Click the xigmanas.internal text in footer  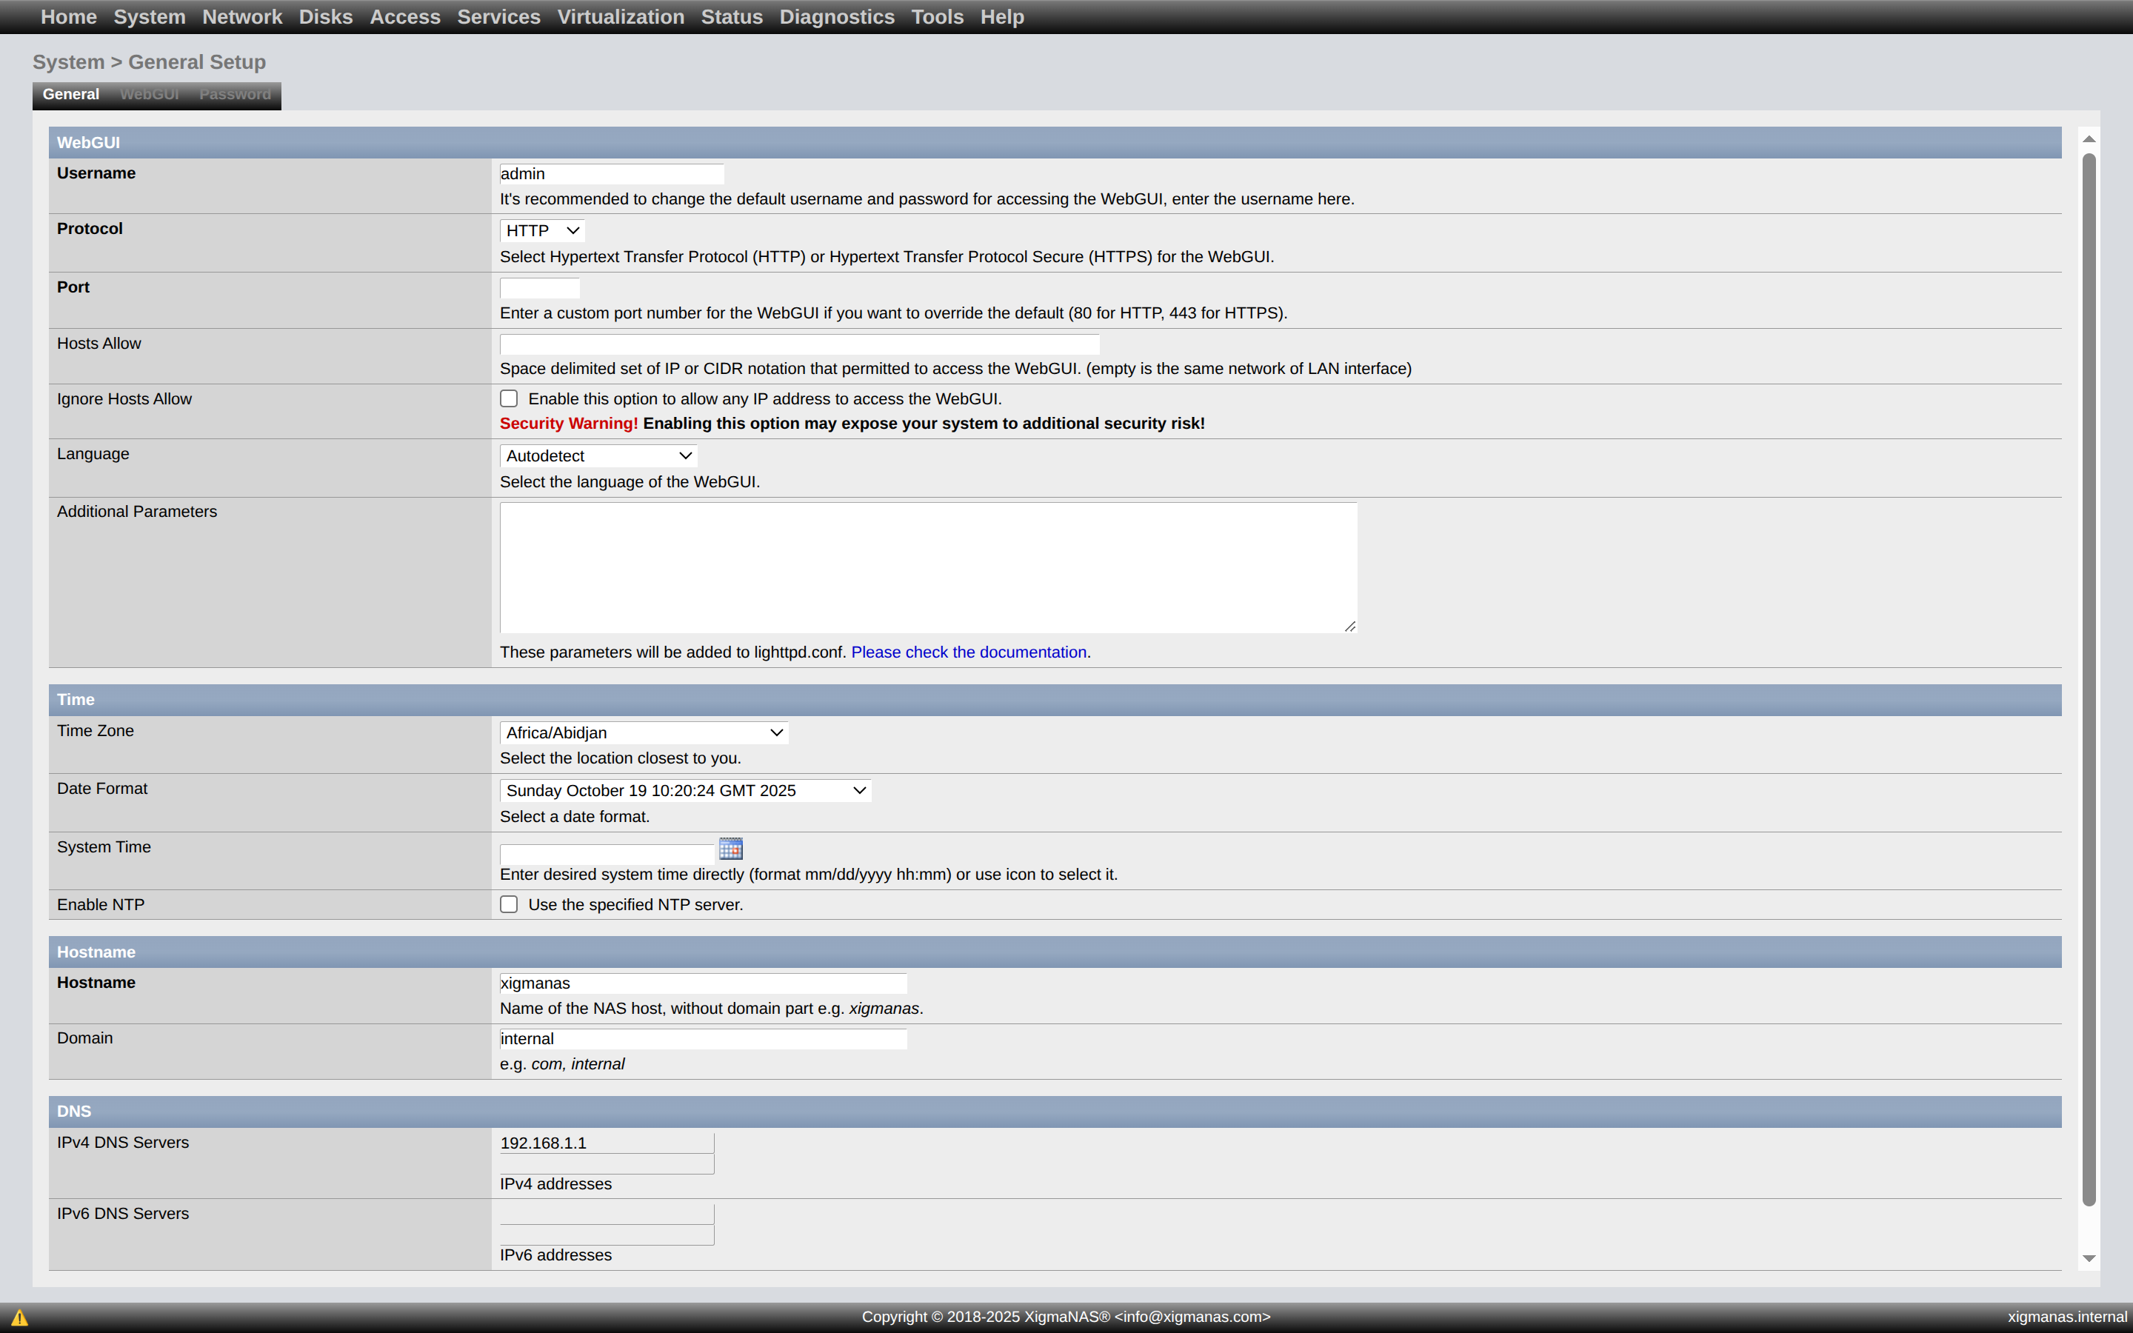pyautogui.click(x=2067, y=1317)
